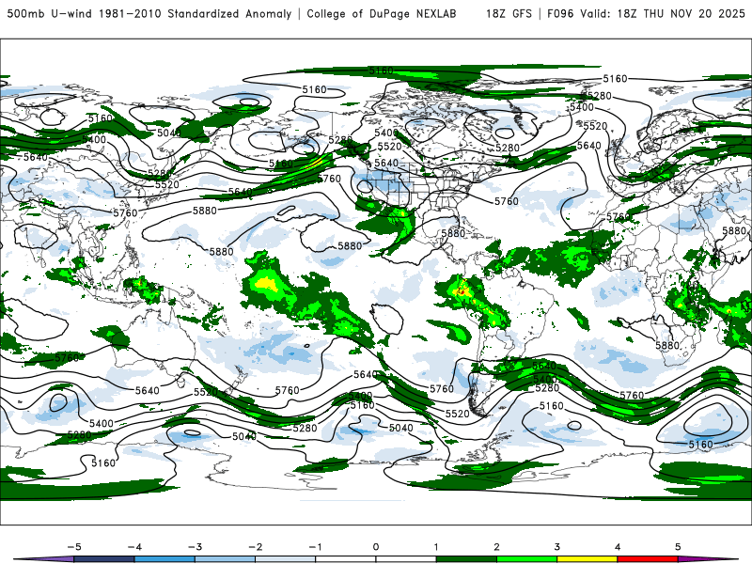The image size is (752, 564).
Task: Click the '4' colorbar label
Action: [618, 547]
